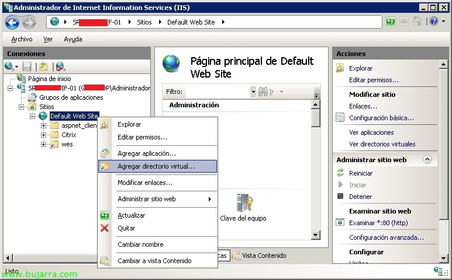This screenshot has width=452, height=280.
Task: Click Sitios in the address breadcrumb
Action: (x=144, y=22)
